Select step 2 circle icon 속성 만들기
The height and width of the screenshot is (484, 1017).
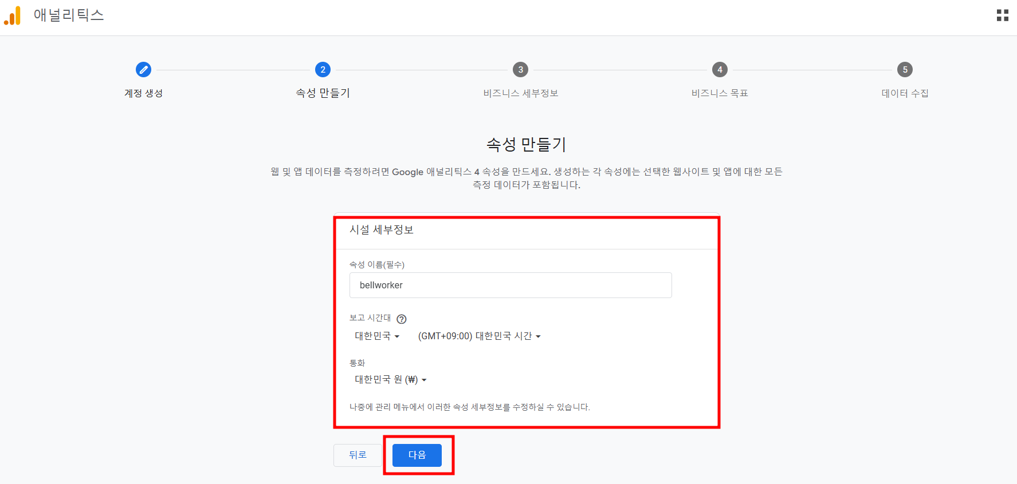[x=323, y=70]
